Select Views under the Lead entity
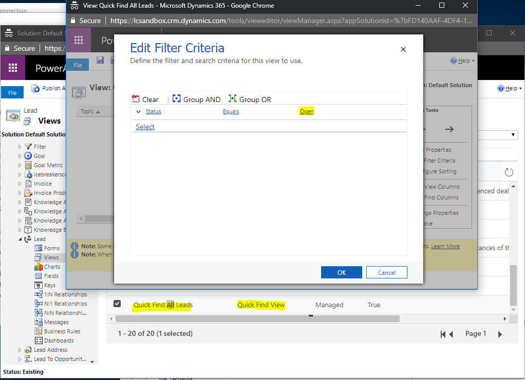This screenshot has width=525, height=380. click(51, 257)
